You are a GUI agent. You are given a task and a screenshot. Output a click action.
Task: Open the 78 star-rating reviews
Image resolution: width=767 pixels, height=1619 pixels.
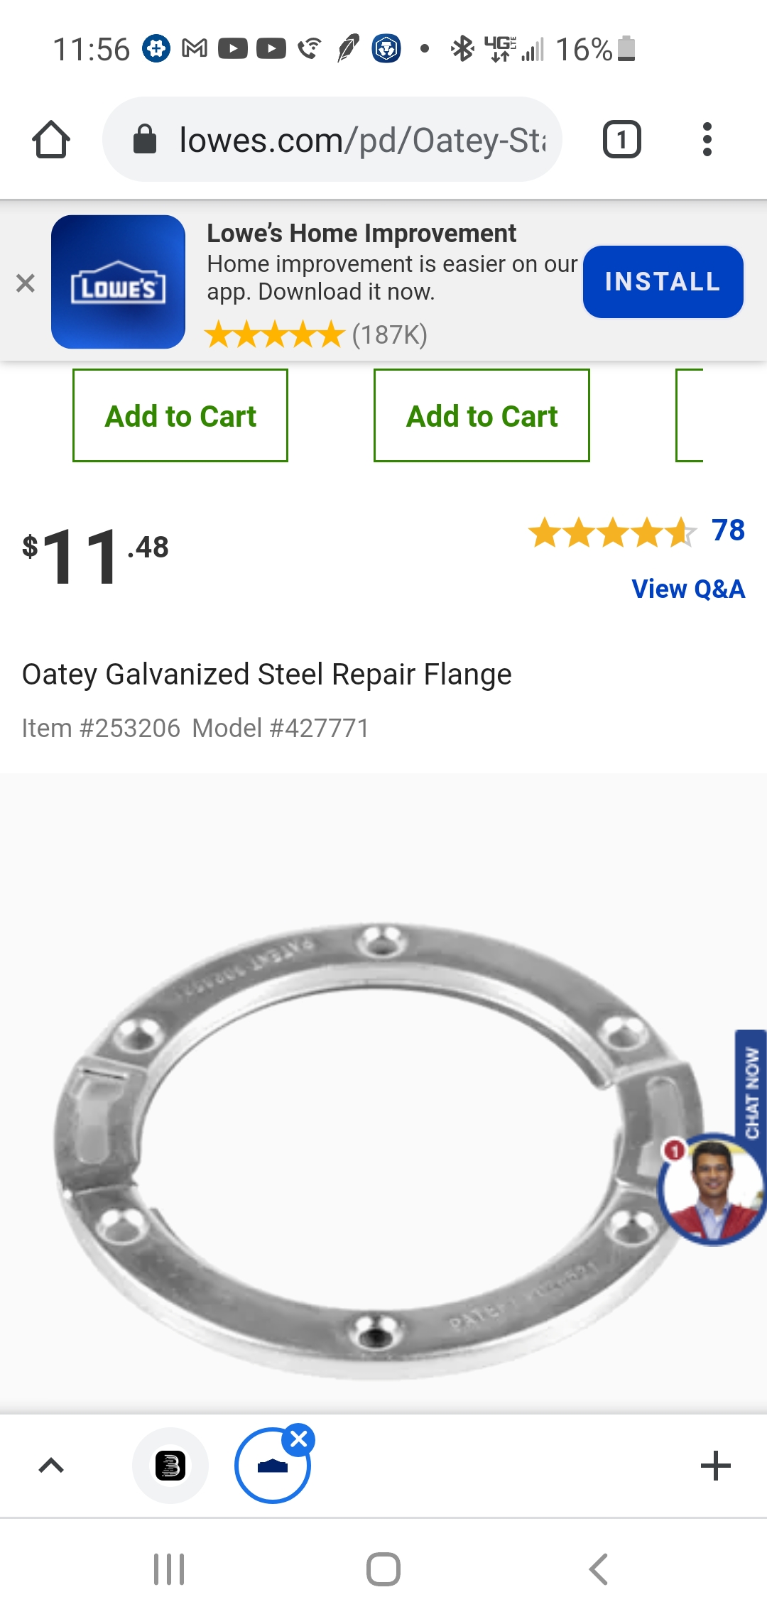pos(636,531)
